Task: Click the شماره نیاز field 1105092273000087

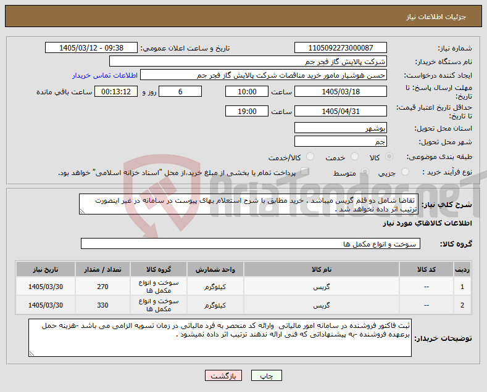Action: [x=340, y=47]
